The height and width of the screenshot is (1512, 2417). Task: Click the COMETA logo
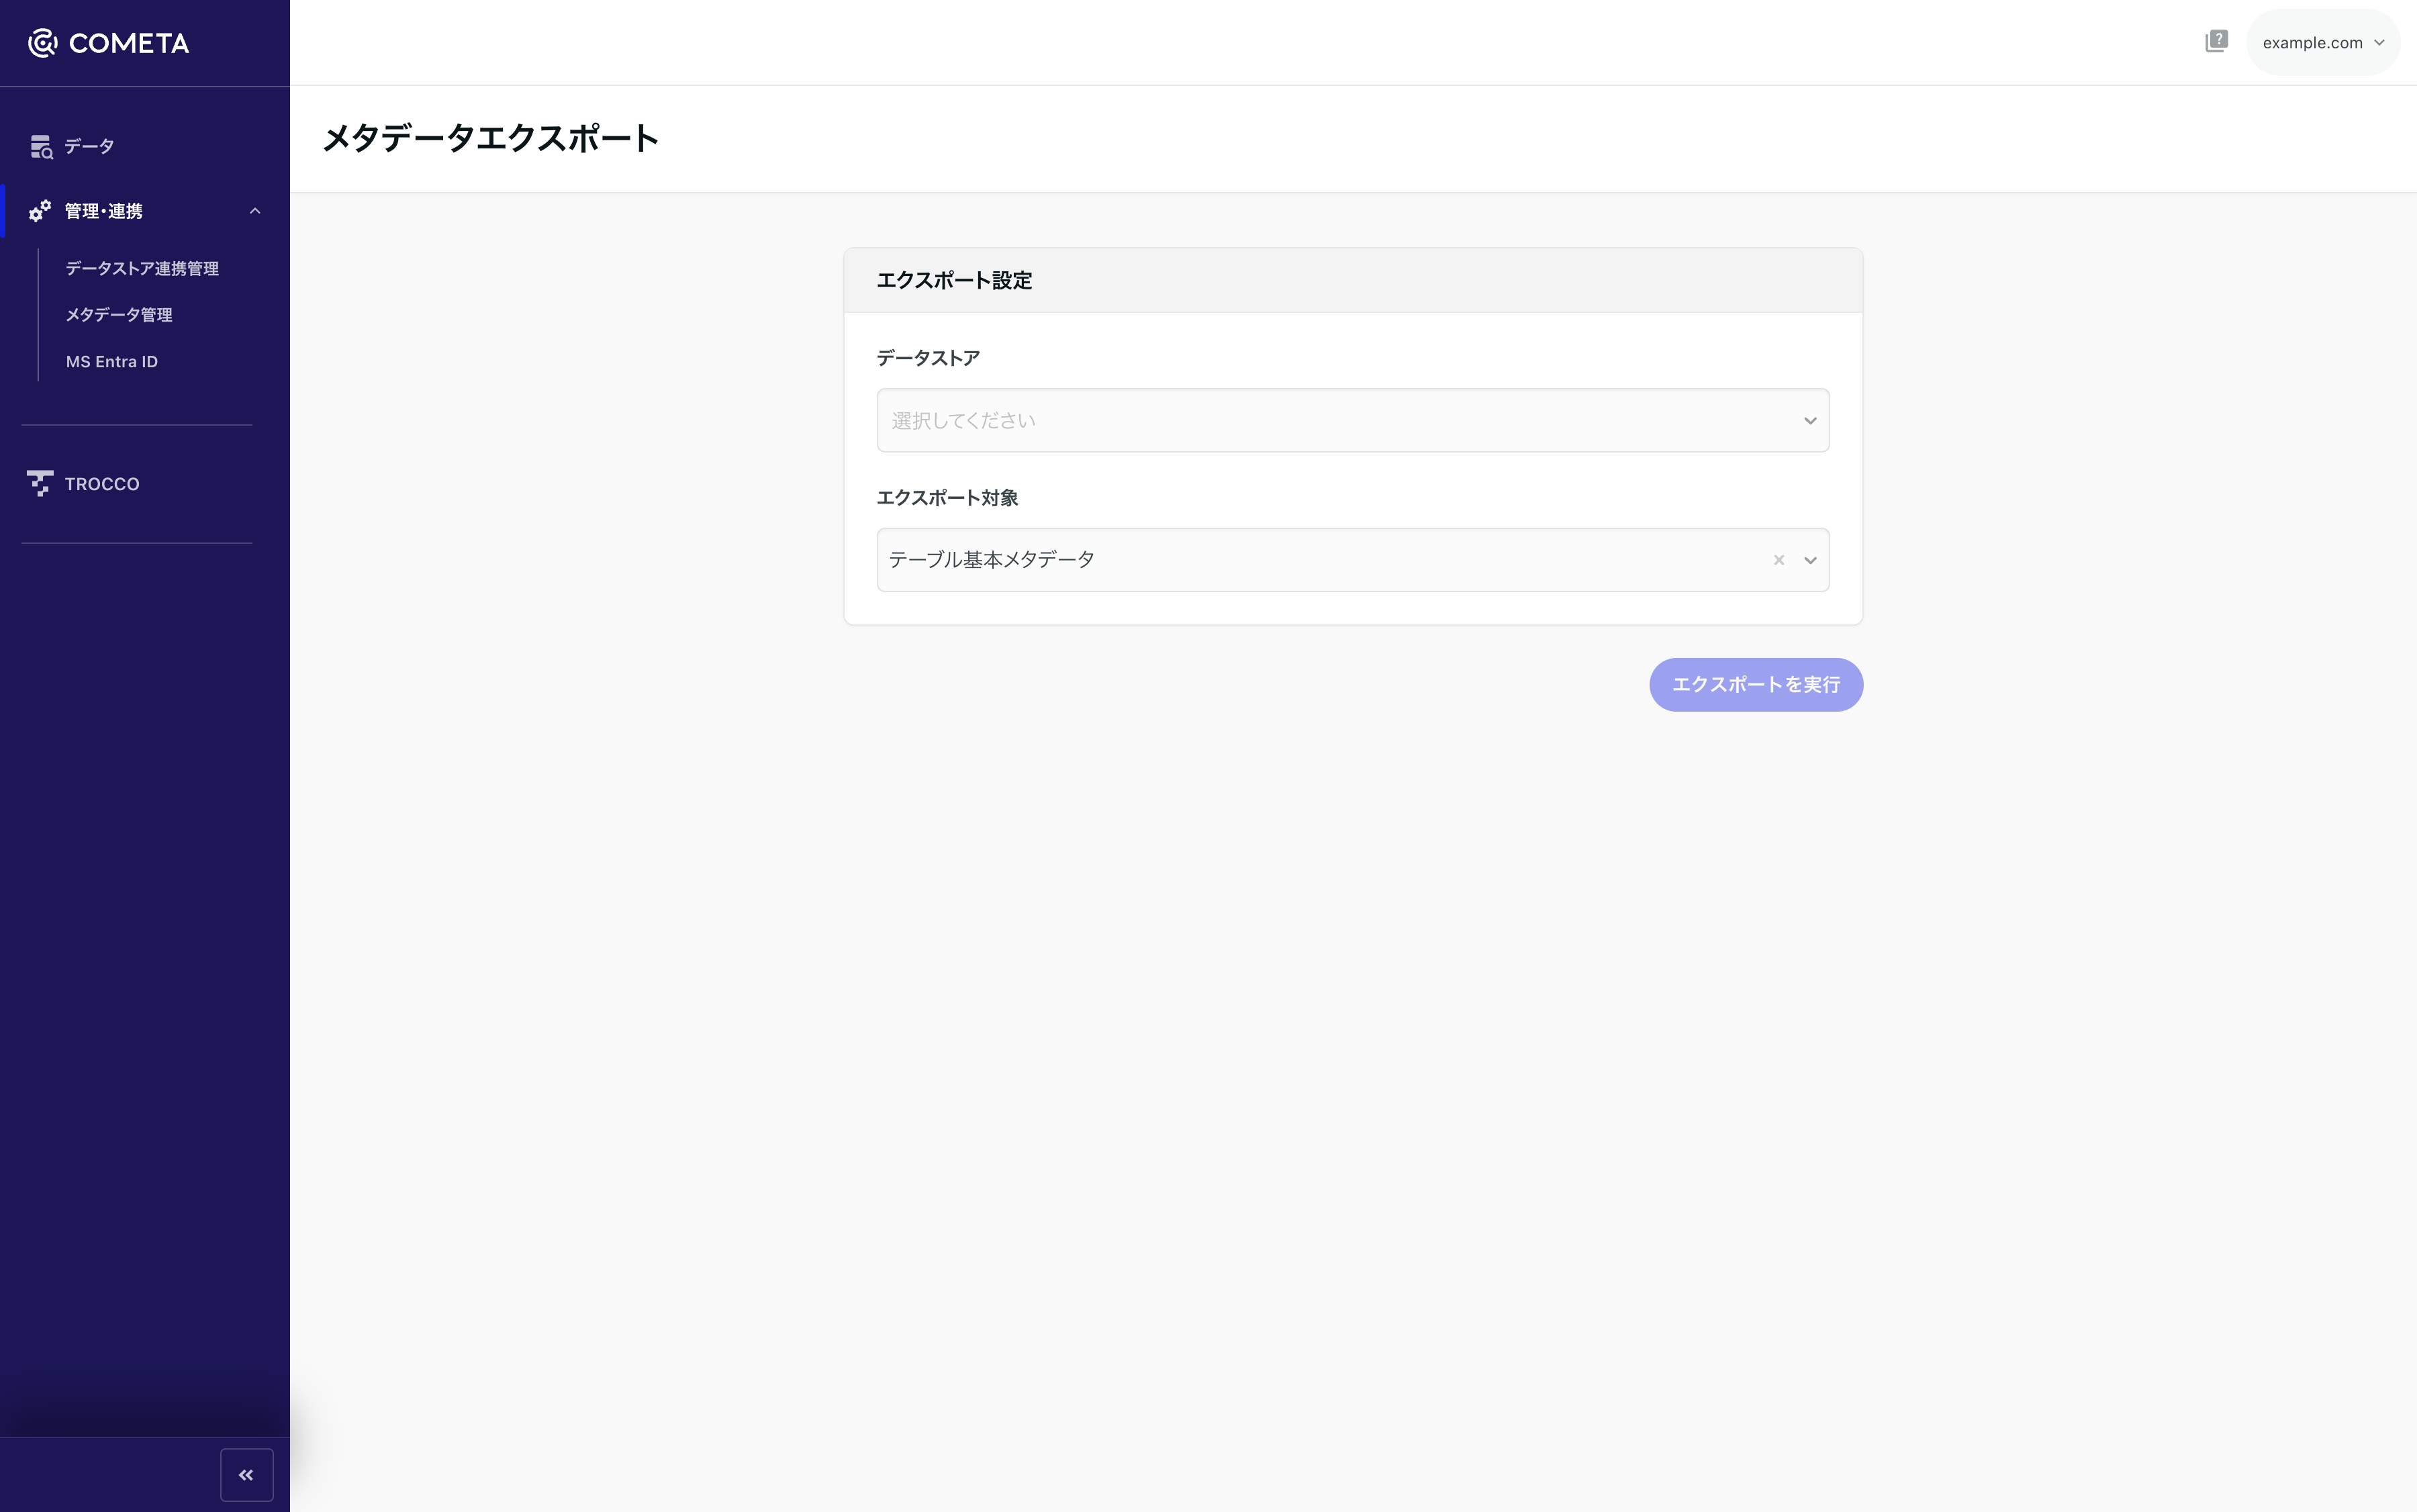(108, 43)
